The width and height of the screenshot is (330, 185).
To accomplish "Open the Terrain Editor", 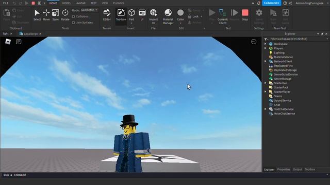I will [107, 15].
